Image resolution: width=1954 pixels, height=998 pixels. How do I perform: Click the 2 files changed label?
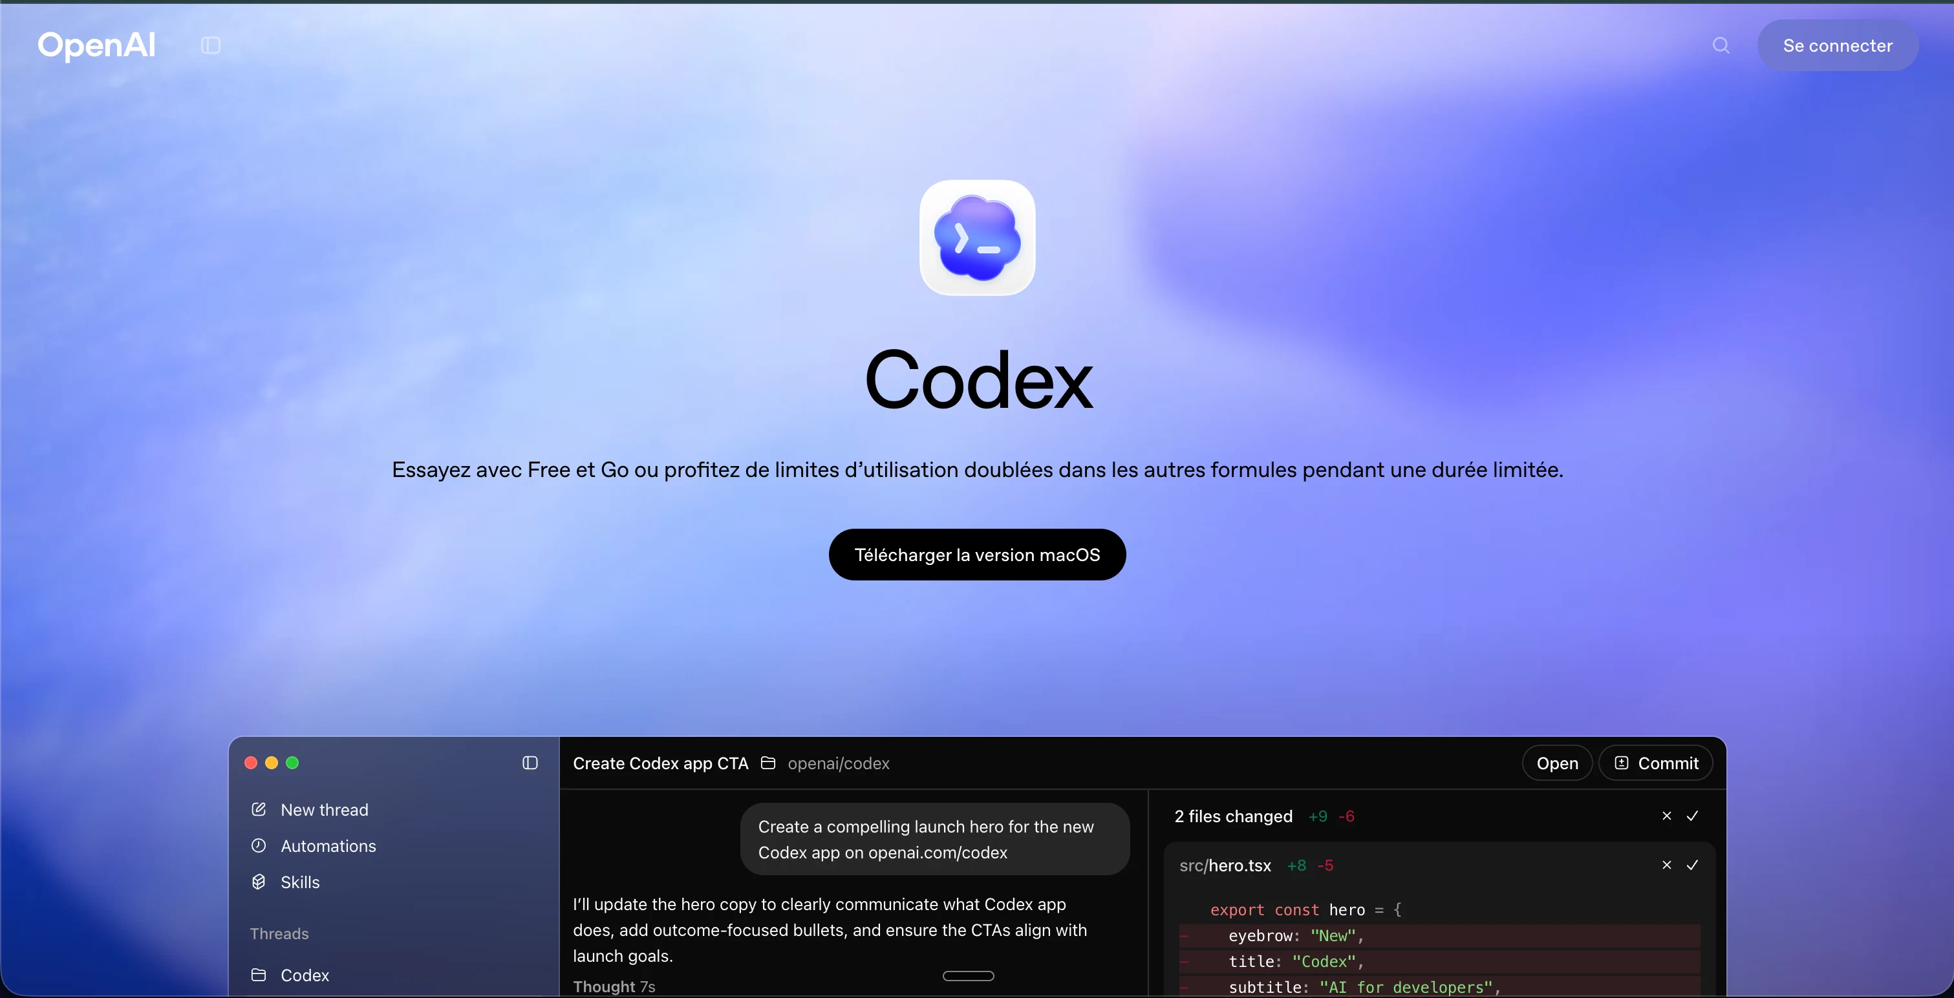click(x=1234, y=817)
